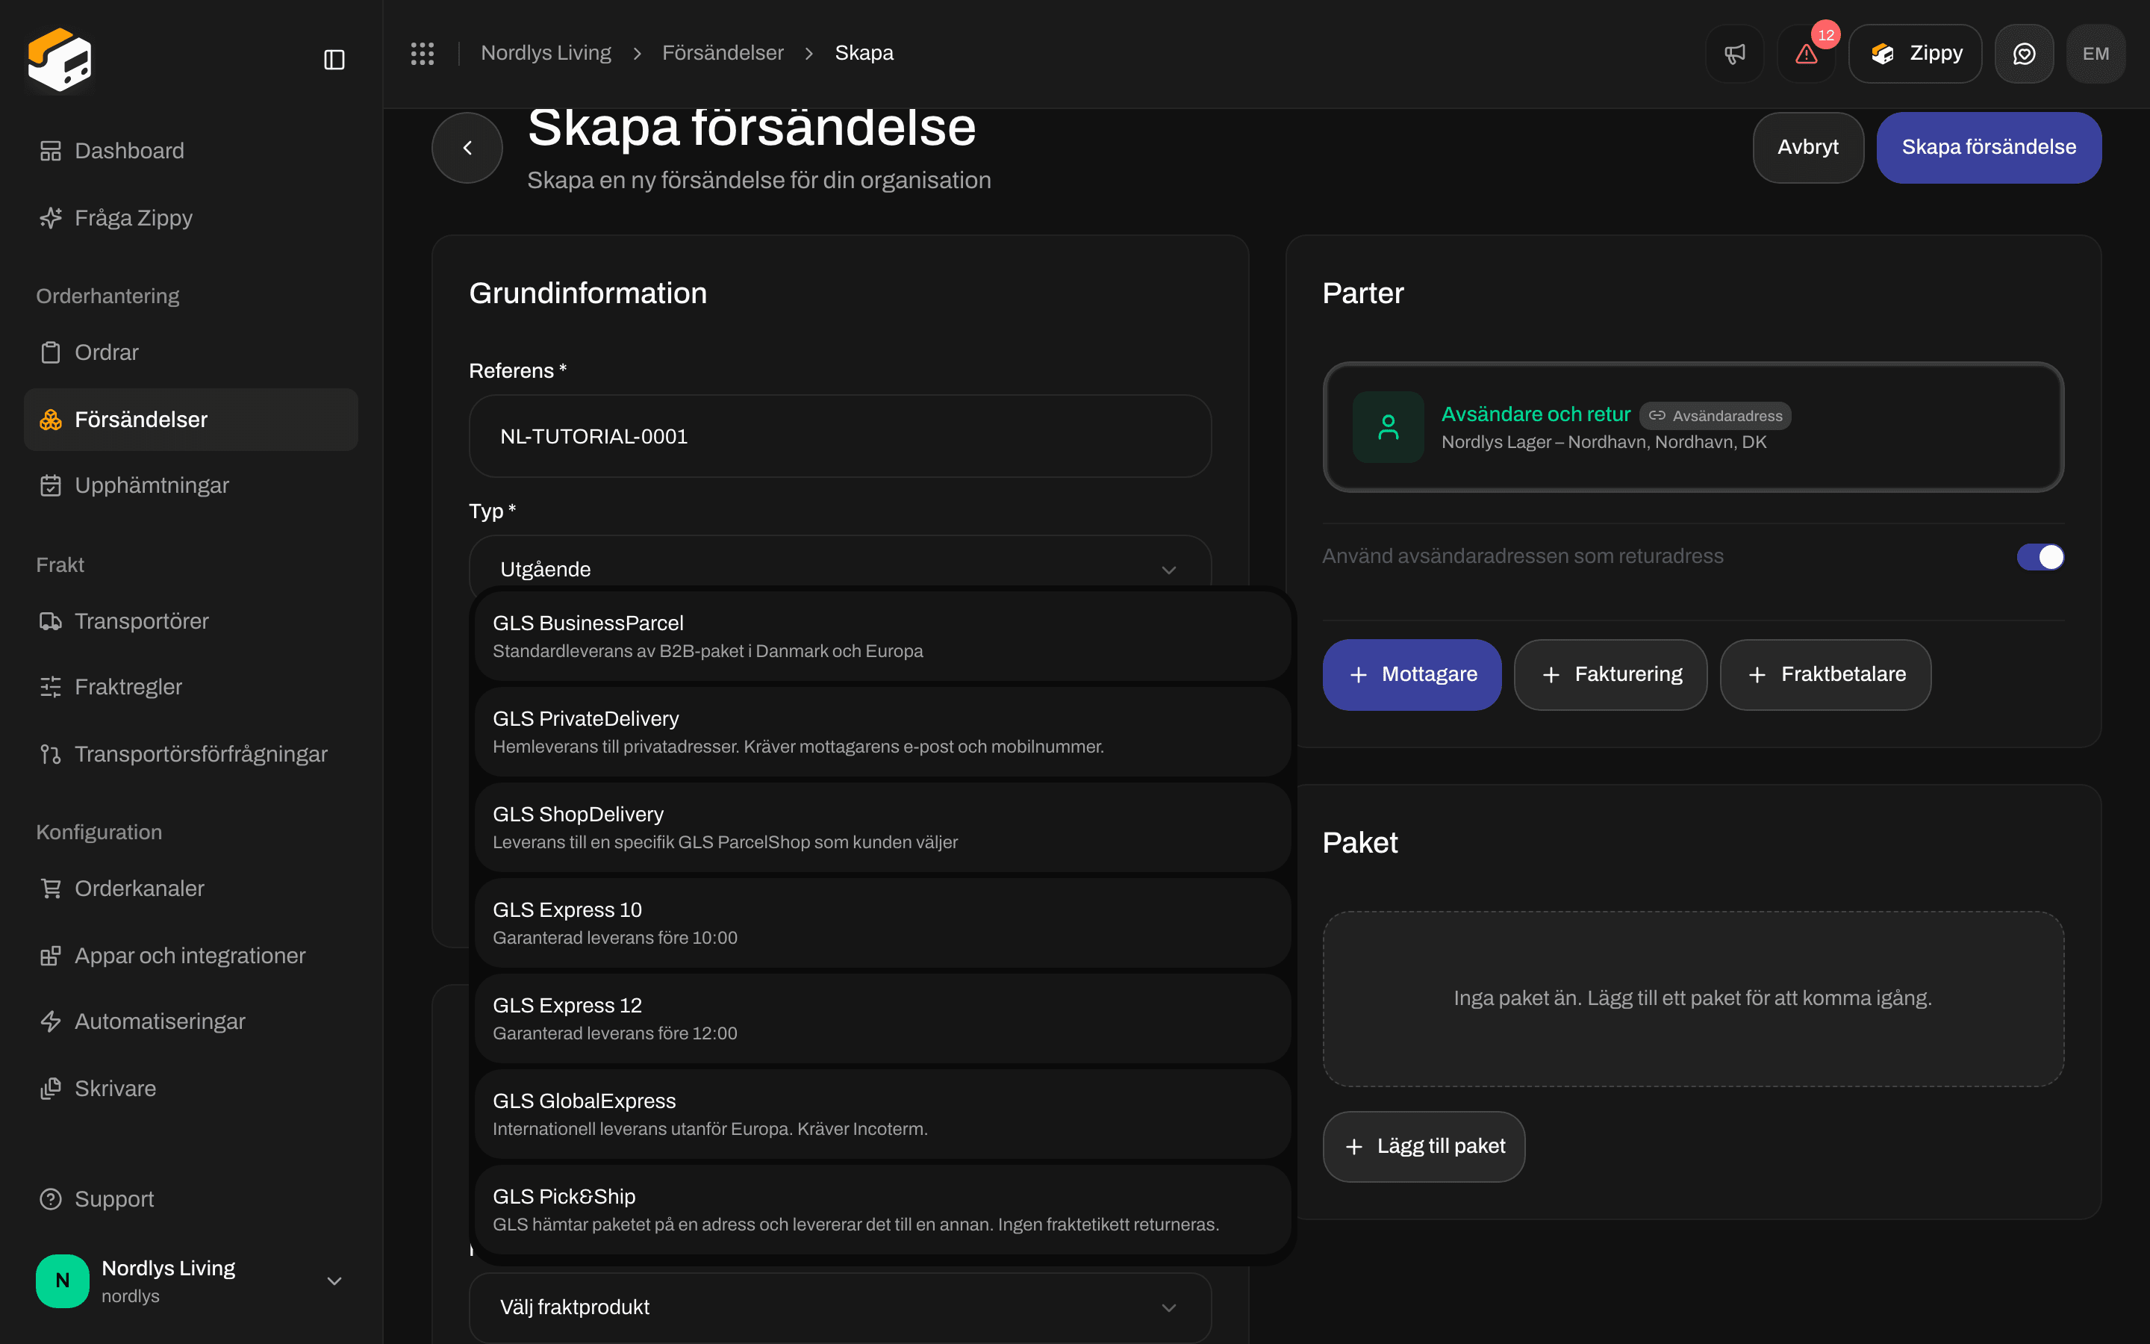
Task: Add a Fraktbetalare party
Action: [1825, 675]
